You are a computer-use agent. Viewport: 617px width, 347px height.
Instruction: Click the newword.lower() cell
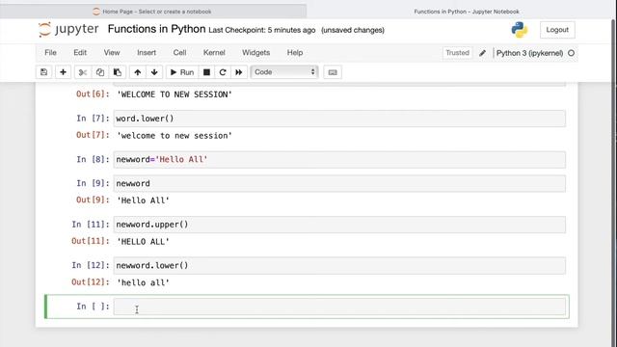(x=339, y=266)
